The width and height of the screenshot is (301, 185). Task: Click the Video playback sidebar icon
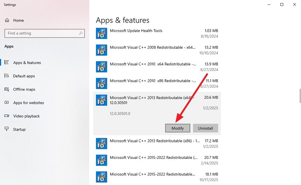click(x=7, y=116)
